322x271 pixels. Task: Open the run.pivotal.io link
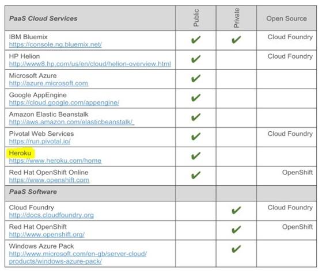[x=40, y=142]
